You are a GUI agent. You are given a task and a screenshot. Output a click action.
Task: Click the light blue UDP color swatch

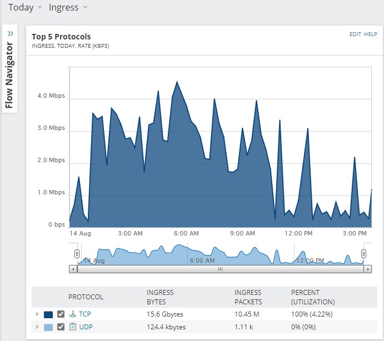coord(48,327)
